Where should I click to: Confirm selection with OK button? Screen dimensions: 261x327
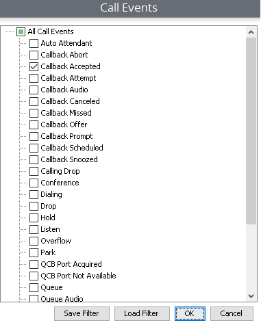coord(190,313)
